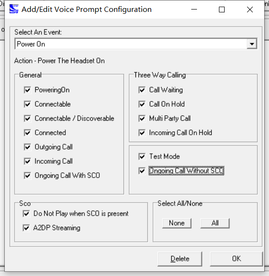Toggle Connectable / Discoverable checkbox
269x276 pixels.
(x=28, y=118)
